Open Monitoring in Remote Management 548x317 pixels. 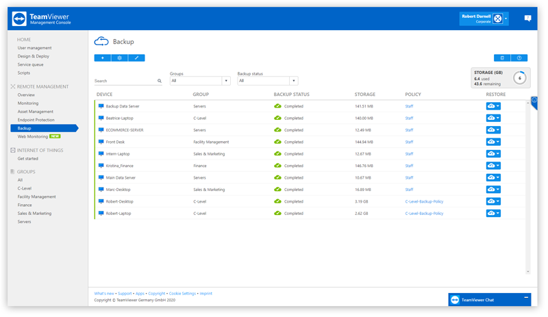28,103
